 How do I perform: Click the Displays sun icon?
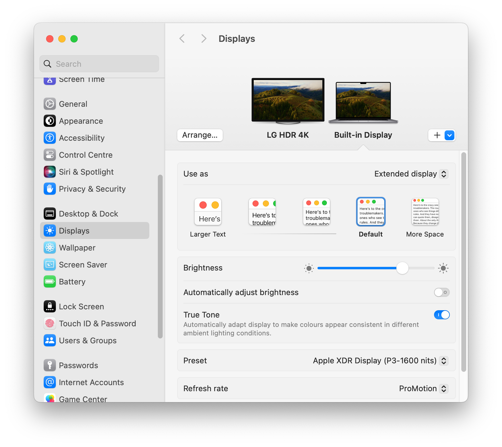coord(50,231)
